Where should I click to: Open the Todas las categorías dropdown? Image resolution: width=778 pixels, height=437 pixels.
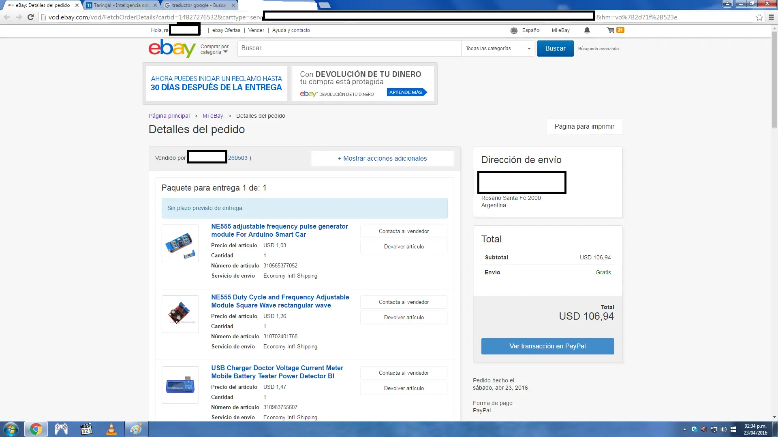click(498, 49)
